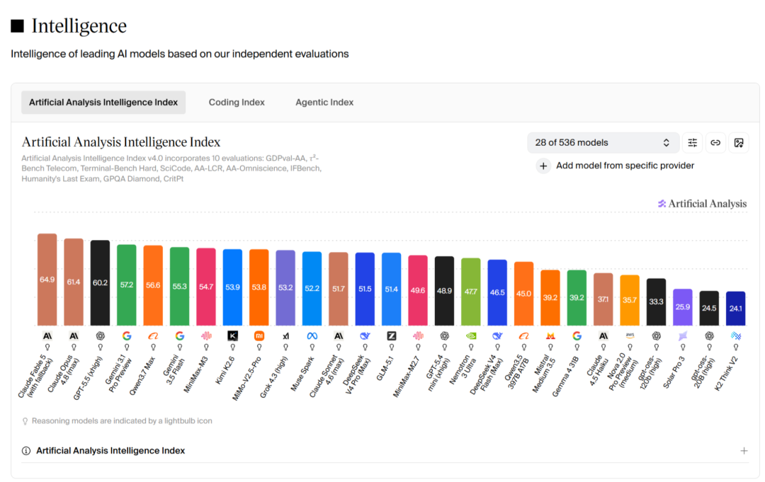Click the download chart image icon

click(x=739, y=143)
